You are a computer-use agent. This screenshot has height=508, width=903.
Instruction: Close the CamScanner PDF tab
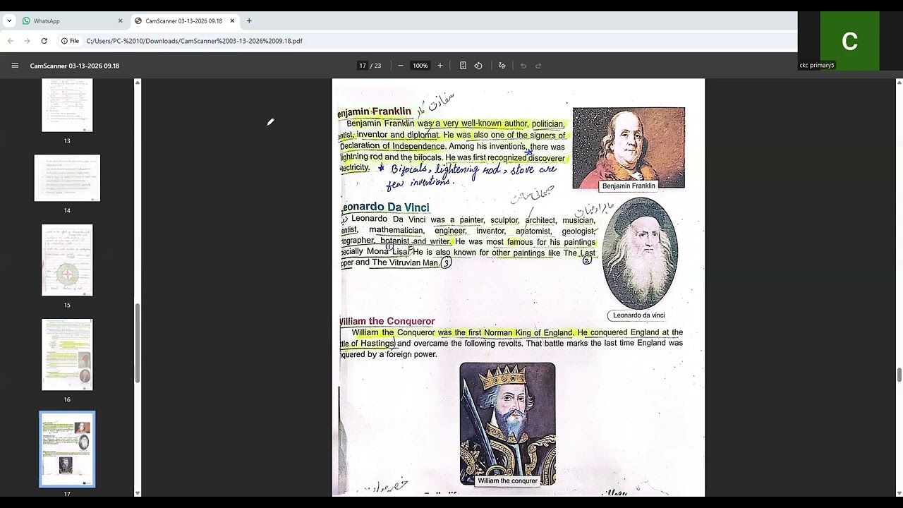coord(232,21)
